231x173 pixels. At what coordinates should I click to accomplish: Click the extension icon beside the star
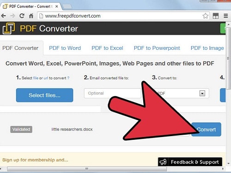click(216, 16)
